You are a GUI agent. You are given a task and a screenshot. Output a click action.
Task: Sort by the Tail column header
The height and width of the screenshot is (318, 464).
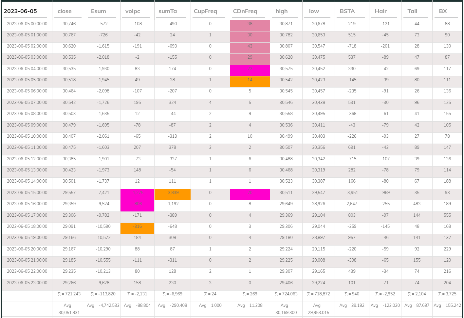point(412,11)
